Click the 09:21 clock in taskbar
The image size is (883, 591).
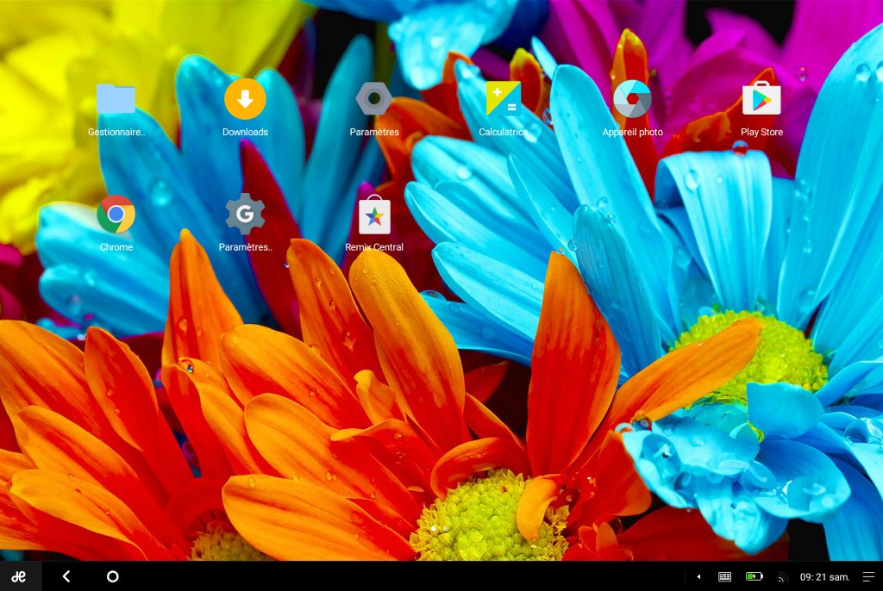[x=824, y=576]
